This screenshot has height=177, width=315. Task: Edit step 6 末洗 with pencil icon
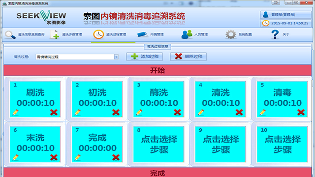tap(15, 157)
